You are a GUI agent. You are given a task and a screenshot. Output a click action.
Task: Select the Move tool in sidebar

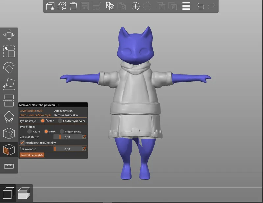pyautogui.click(x=9, y=35)
